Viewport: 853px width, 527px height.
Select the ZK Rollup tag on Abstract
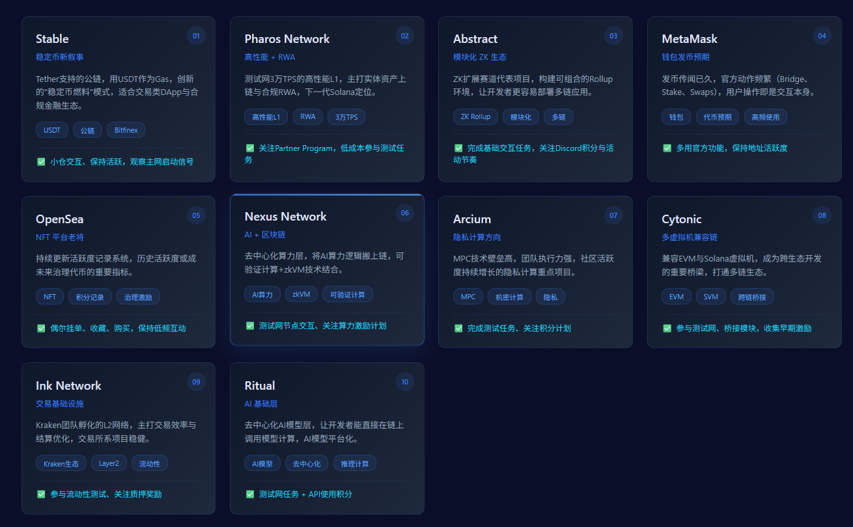475,116
